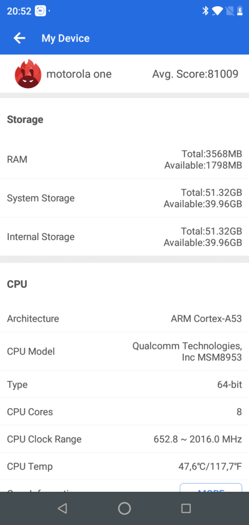
Task: Select the My Device header title
Action: coord(65,38)
